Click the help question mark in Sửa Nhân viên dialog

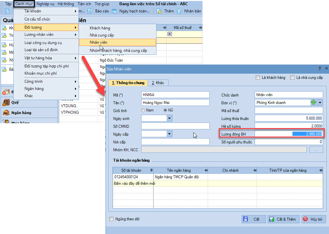tap(320, 68)
